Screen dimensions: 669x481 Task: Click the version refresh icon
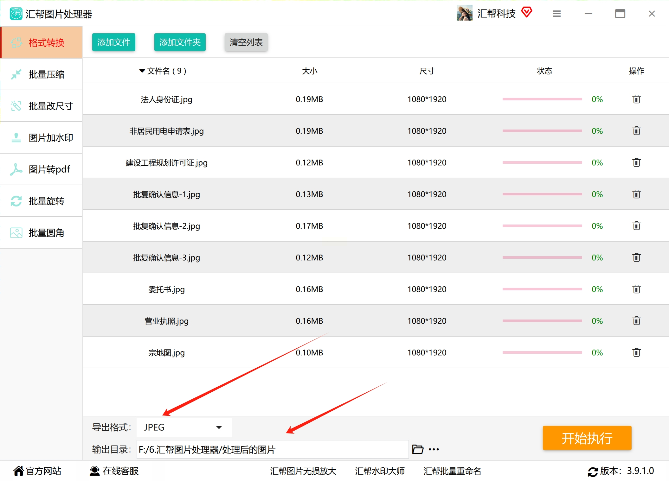click(592, 472)
